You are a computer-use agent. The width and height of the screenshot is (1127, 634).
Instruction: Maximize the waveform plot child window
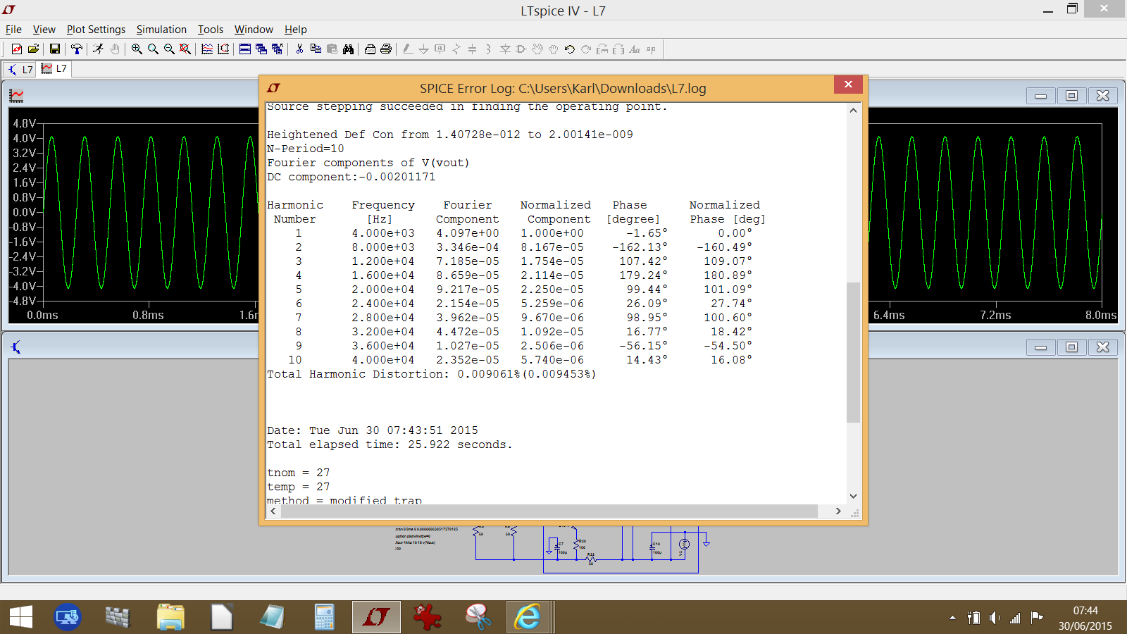[1071, 95]
